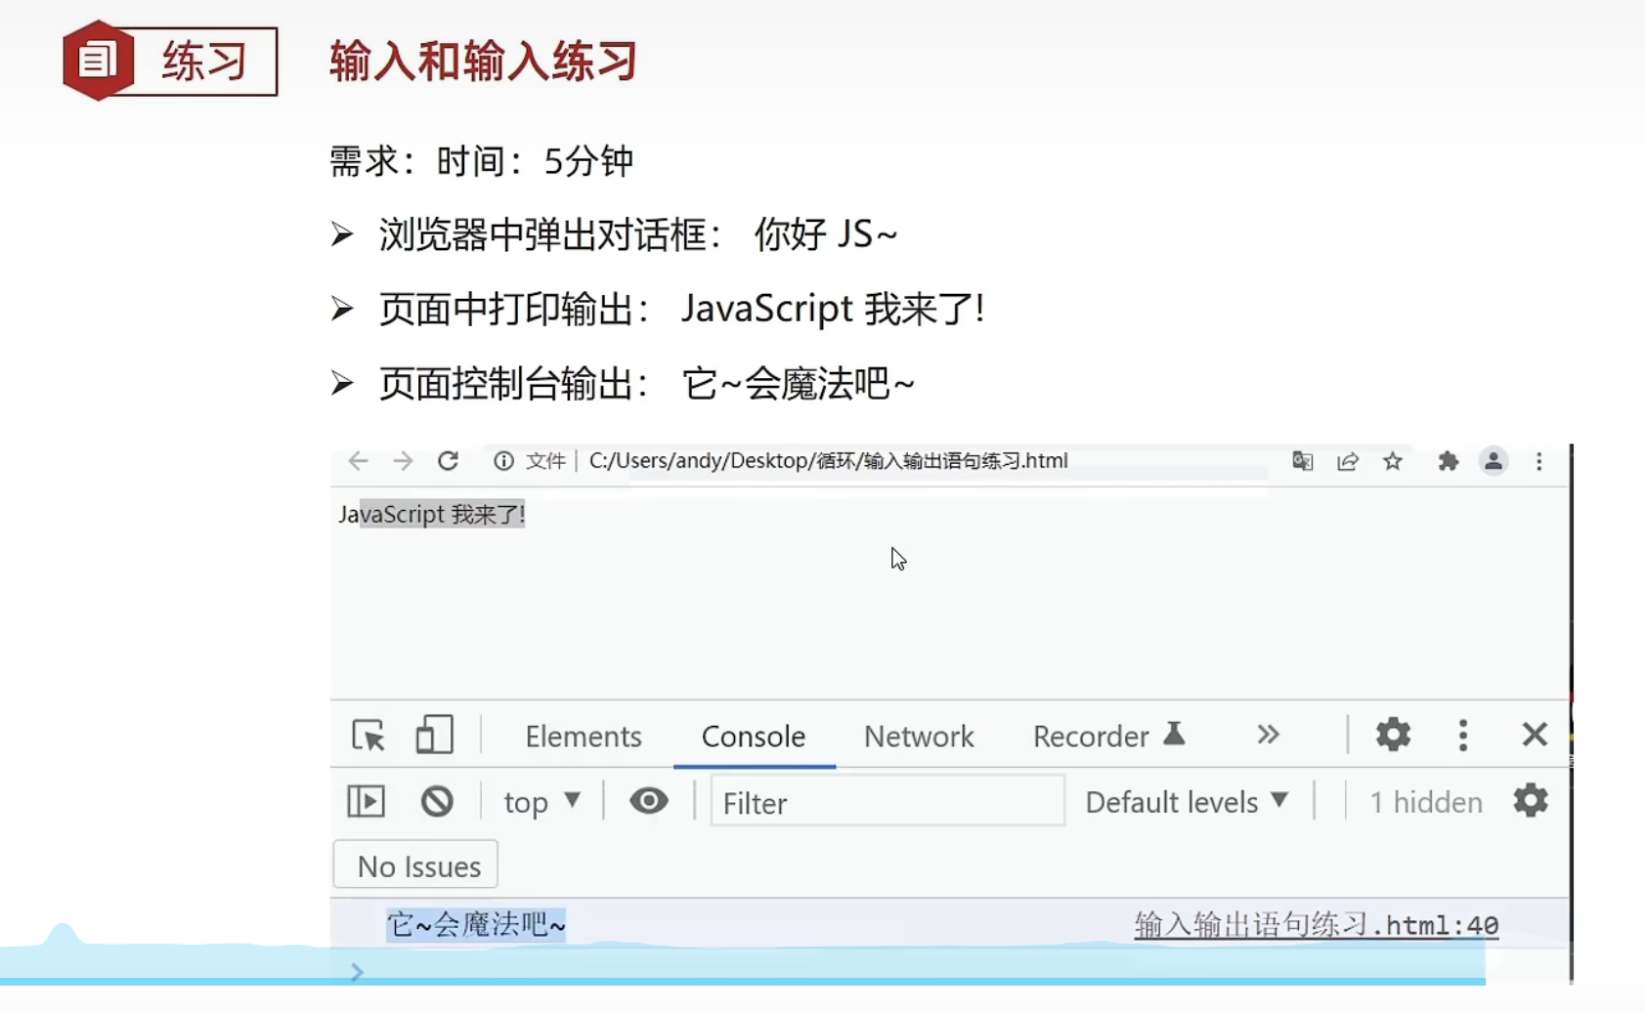Reveal more DevTools panels via chevron
Image resolution: width=1645 pixels, height=1012 pixels.
[1267, 735]
